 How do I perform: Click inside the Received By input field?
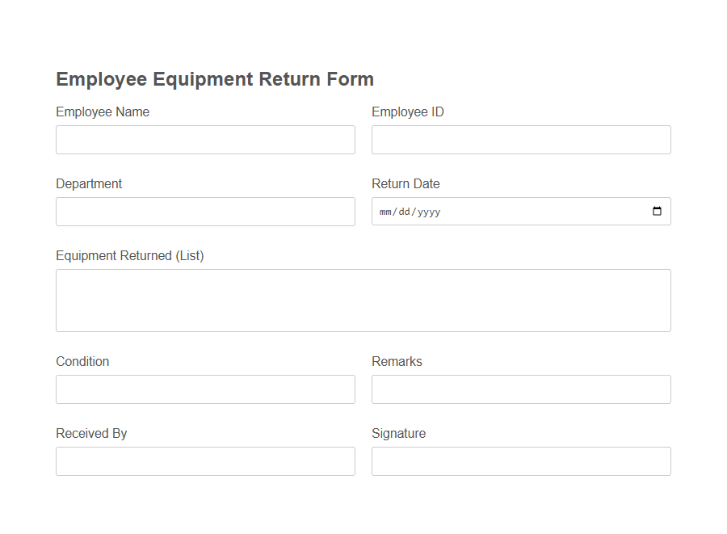205,460
